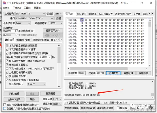The height and width of the screenshot is (113, 157).
Task: Toggle 振荡器放大增益 checkbox
Action: click(7, 61)
